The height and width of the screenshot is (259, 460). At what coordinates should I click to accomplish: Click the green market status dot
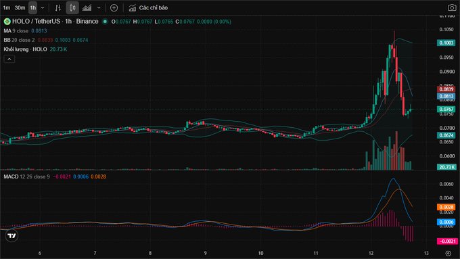(x=105, y=22)
